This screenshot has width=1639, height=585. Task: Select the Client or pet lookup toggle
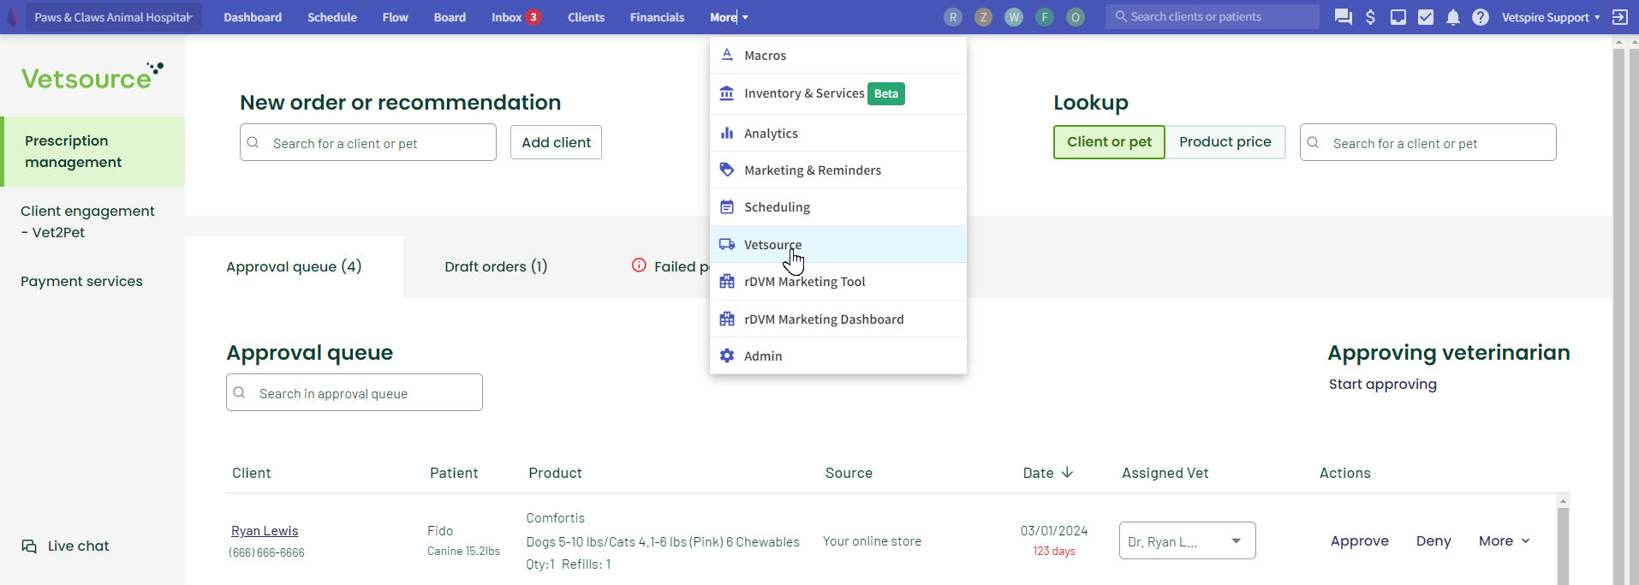1108,142
